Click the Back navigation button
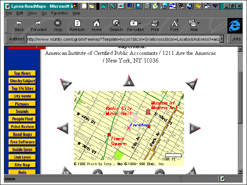Viewport: 247px width, 185px height. coord(19,26)
